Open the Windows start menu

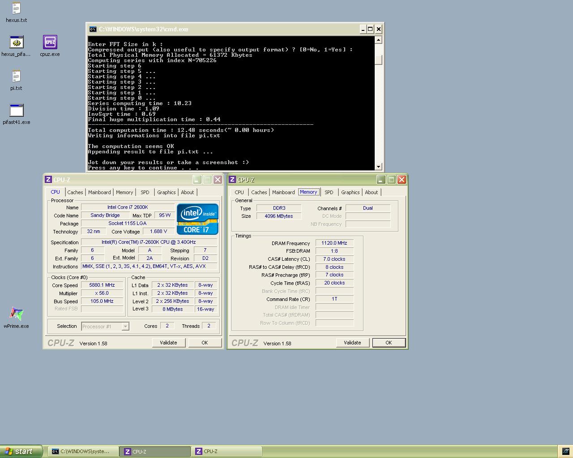click(x=21, y=451)
